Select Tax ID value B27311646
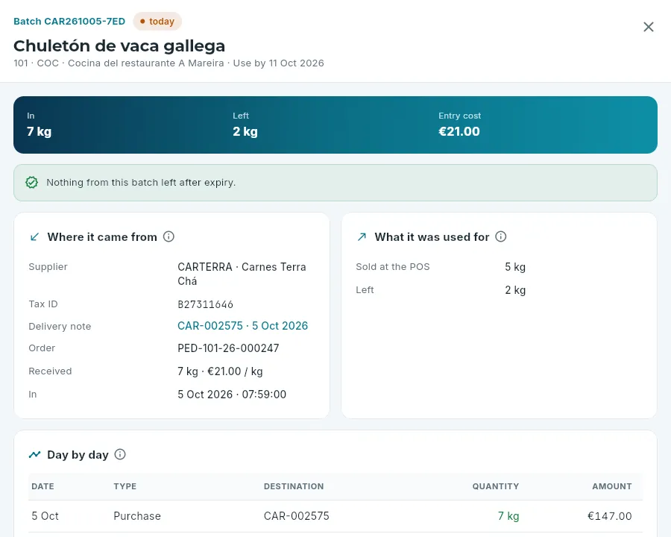Screen dimensions: 671x537 pos(206,304)
